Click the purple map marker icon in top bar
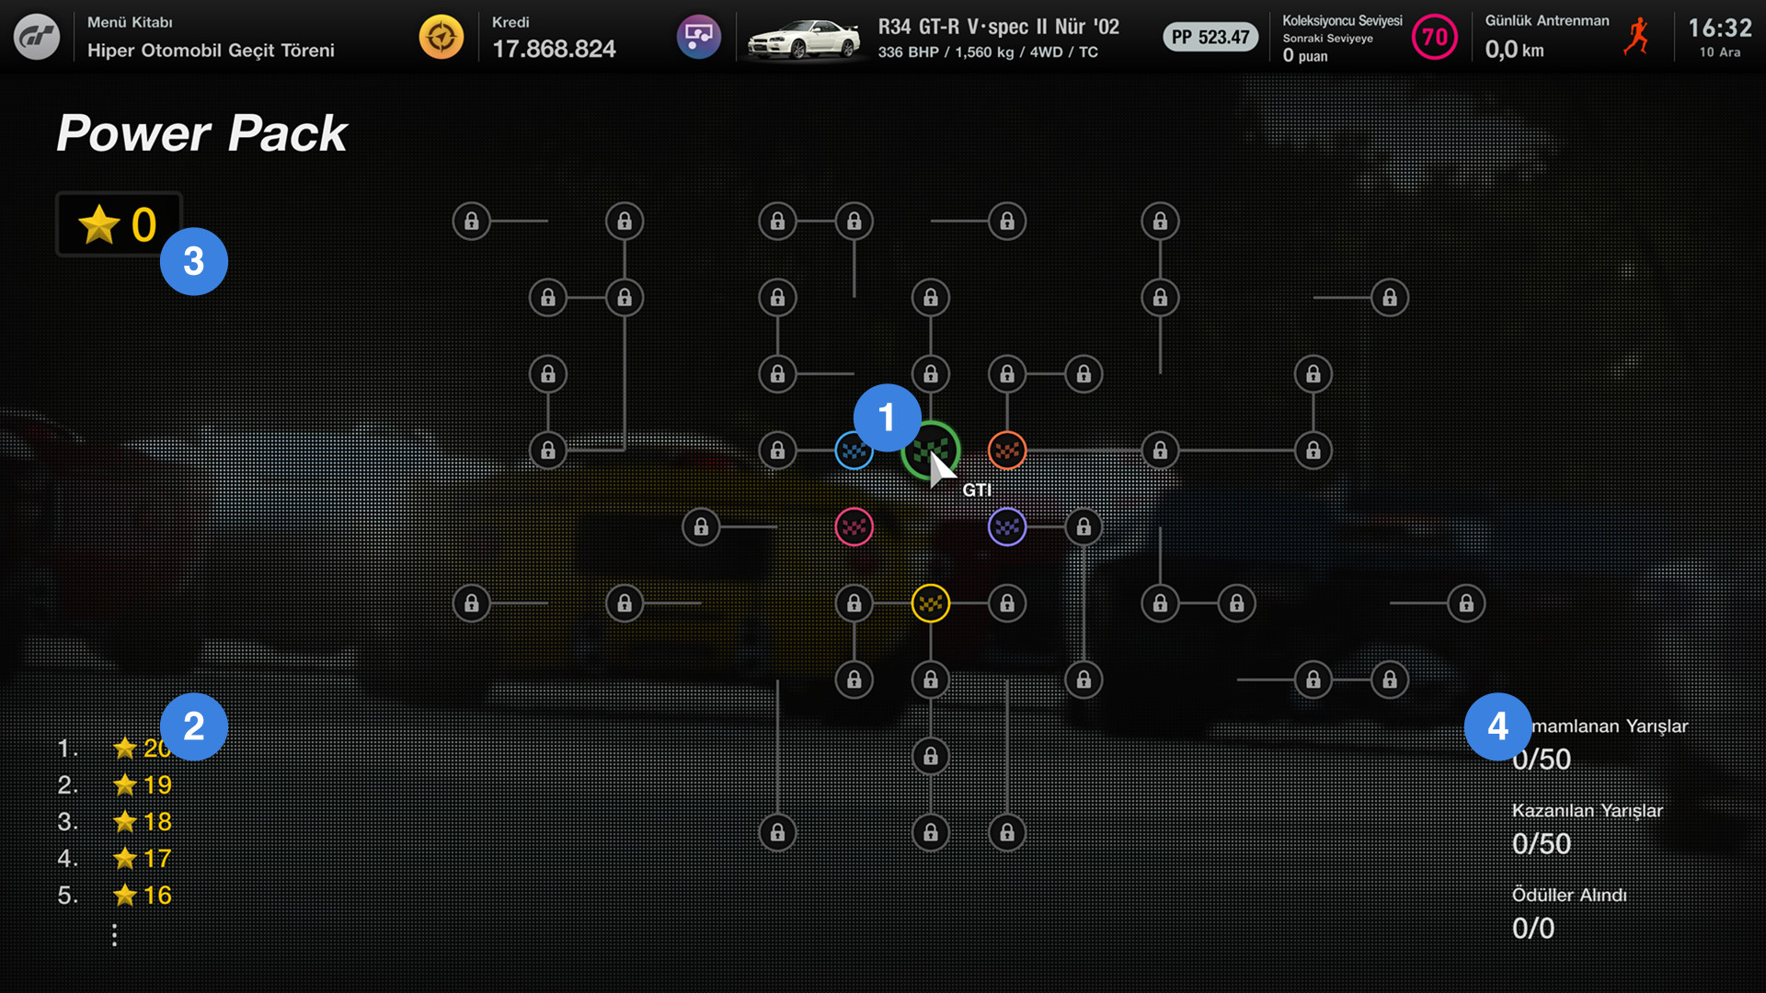 click(699, 37)
